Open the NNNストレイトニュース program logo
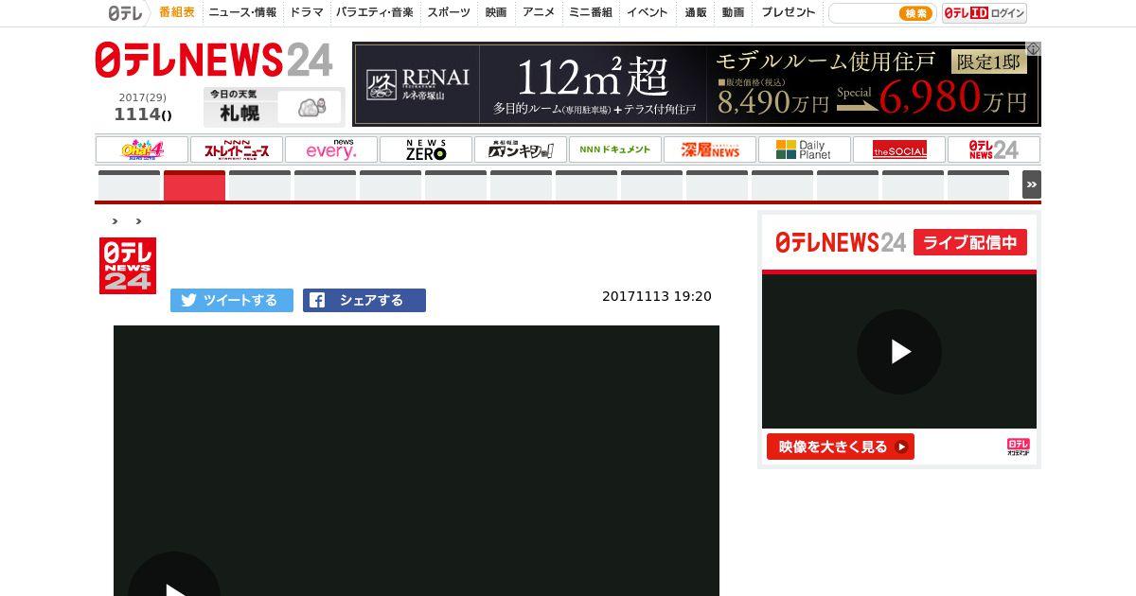 pyautogui.click(x=237, y=149)
